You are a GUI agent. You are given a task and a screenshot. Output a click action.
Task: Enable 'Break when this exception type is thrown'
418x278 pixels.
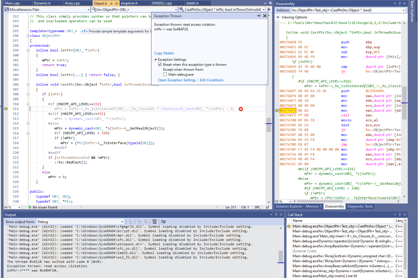pyautogui.click(x=160, y=64)
